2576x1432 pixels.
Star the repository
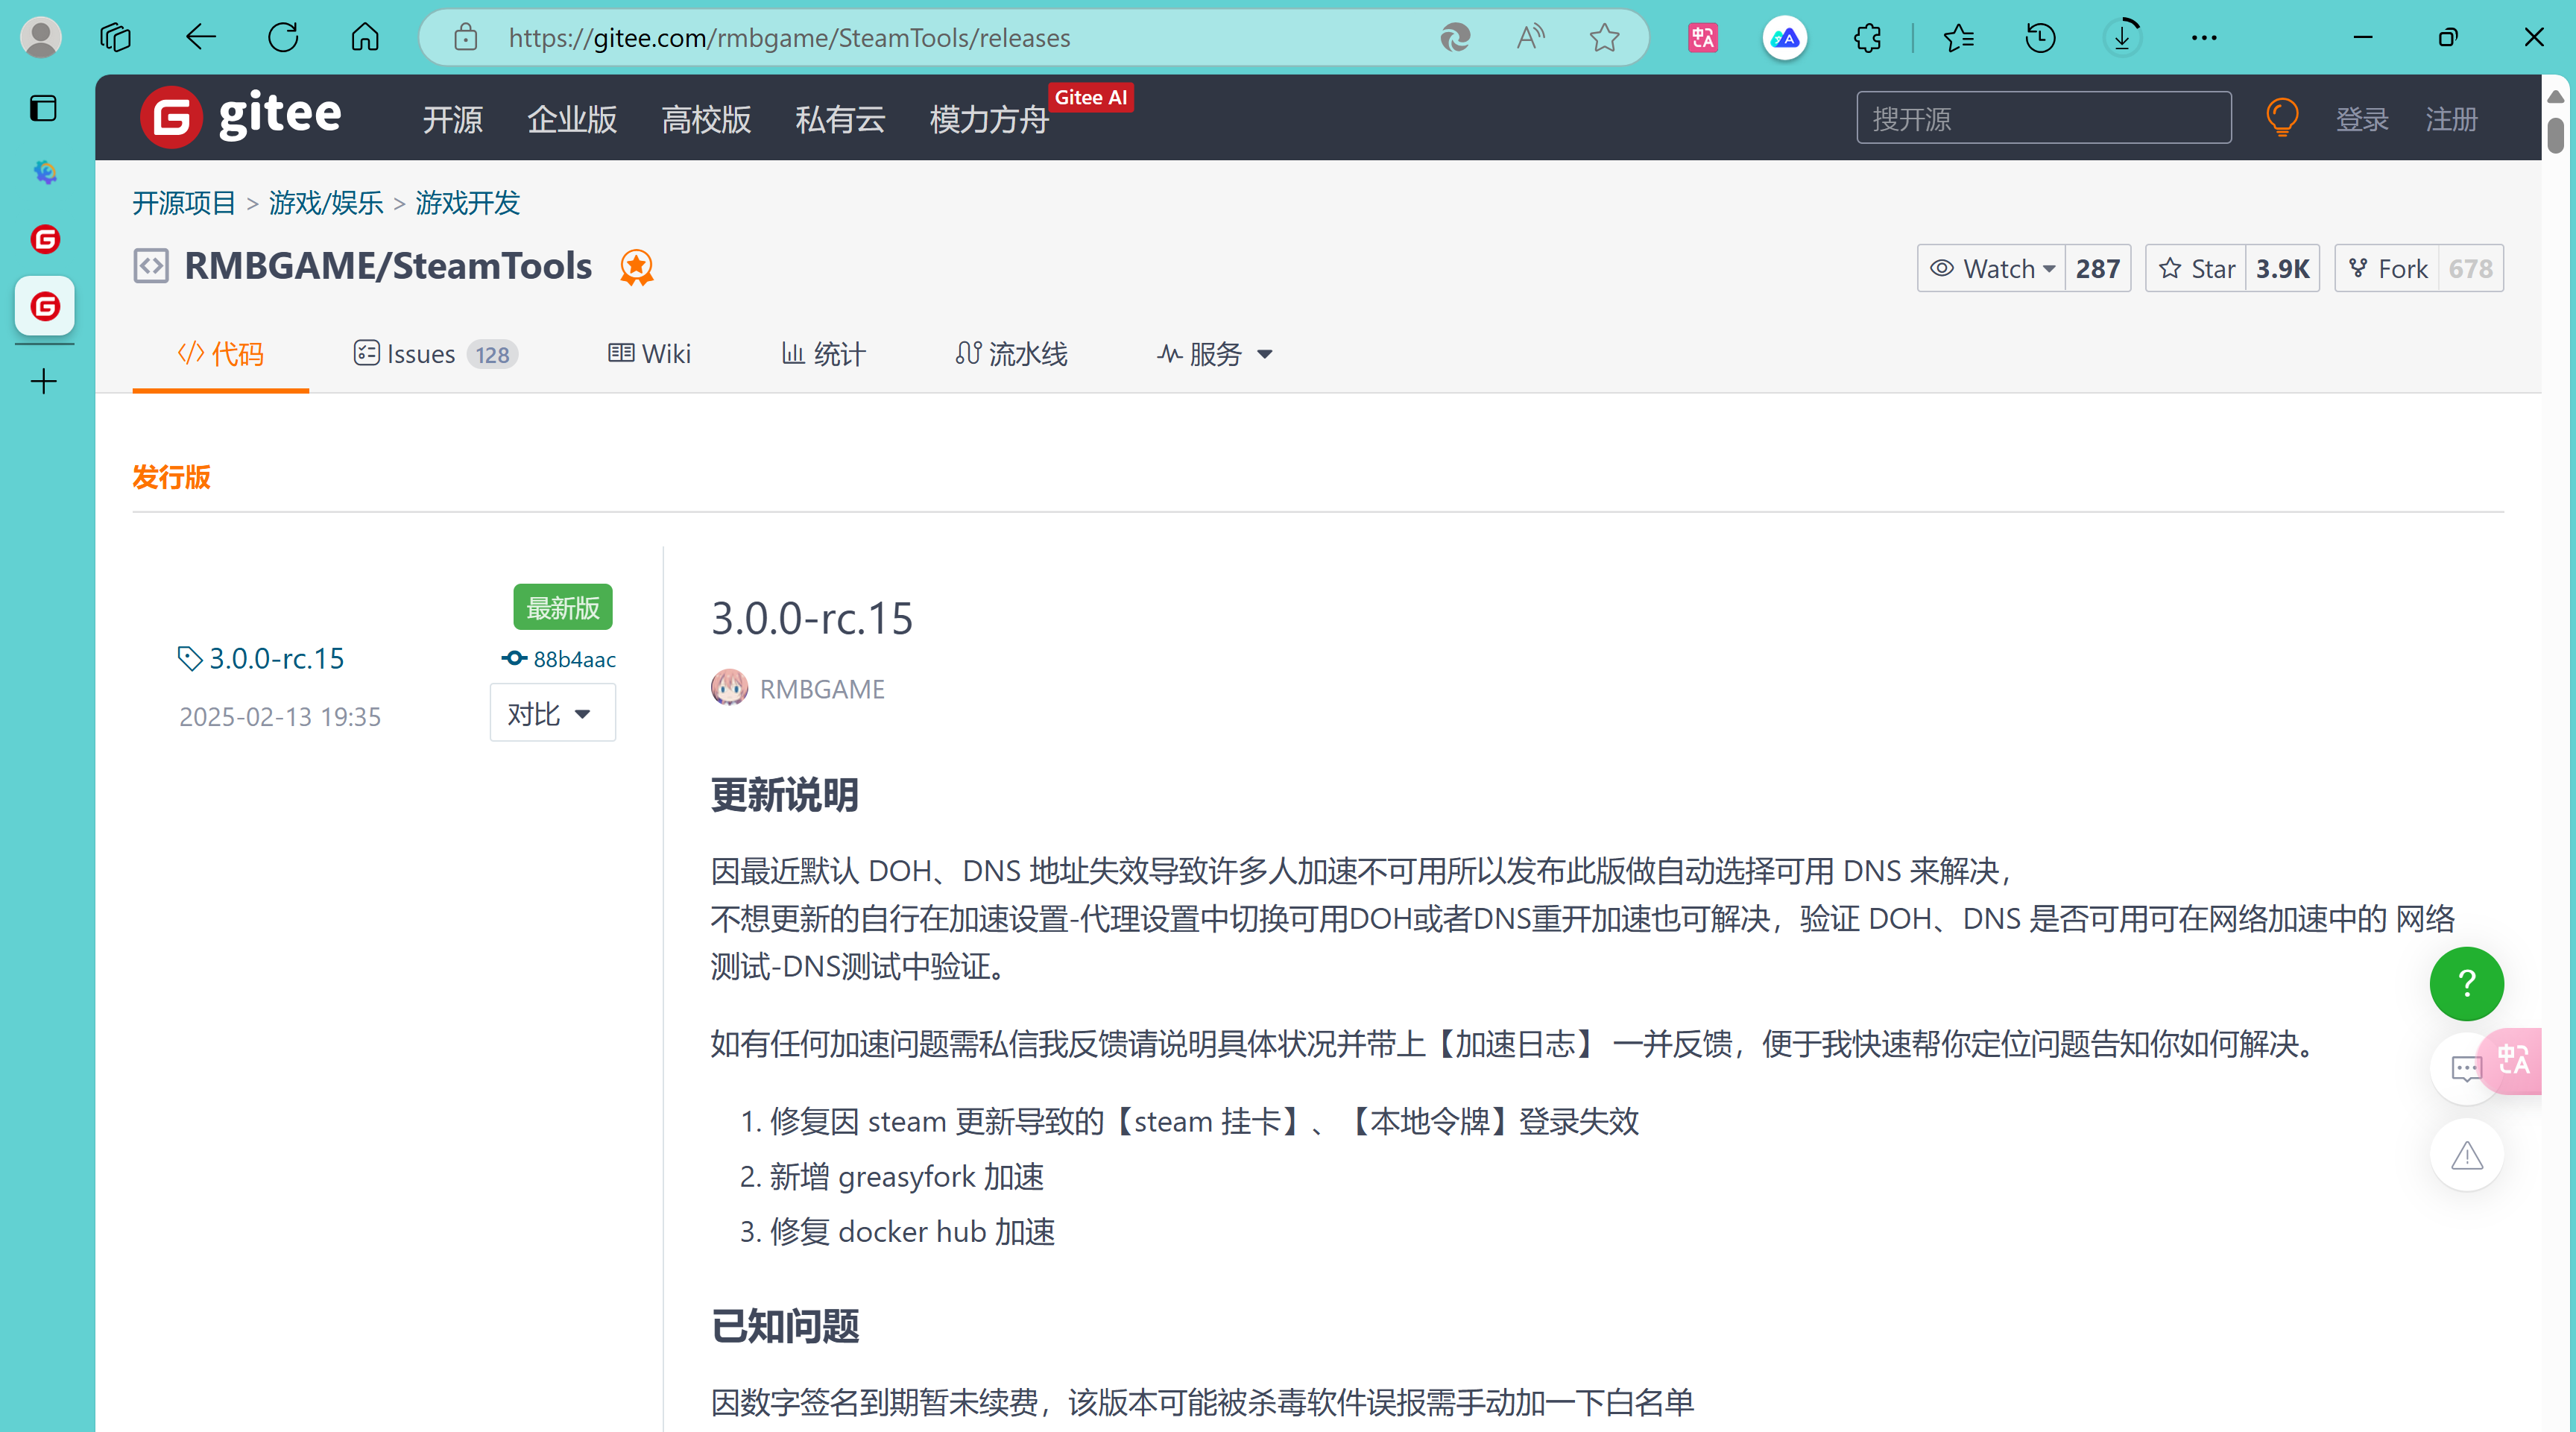click(x=2196, y=268)
